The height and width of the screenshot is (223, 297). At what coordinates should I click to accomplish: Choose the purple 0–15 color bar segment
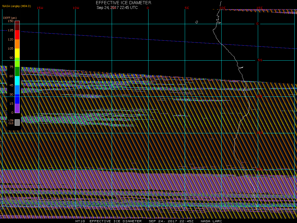(x=17, y=108)
